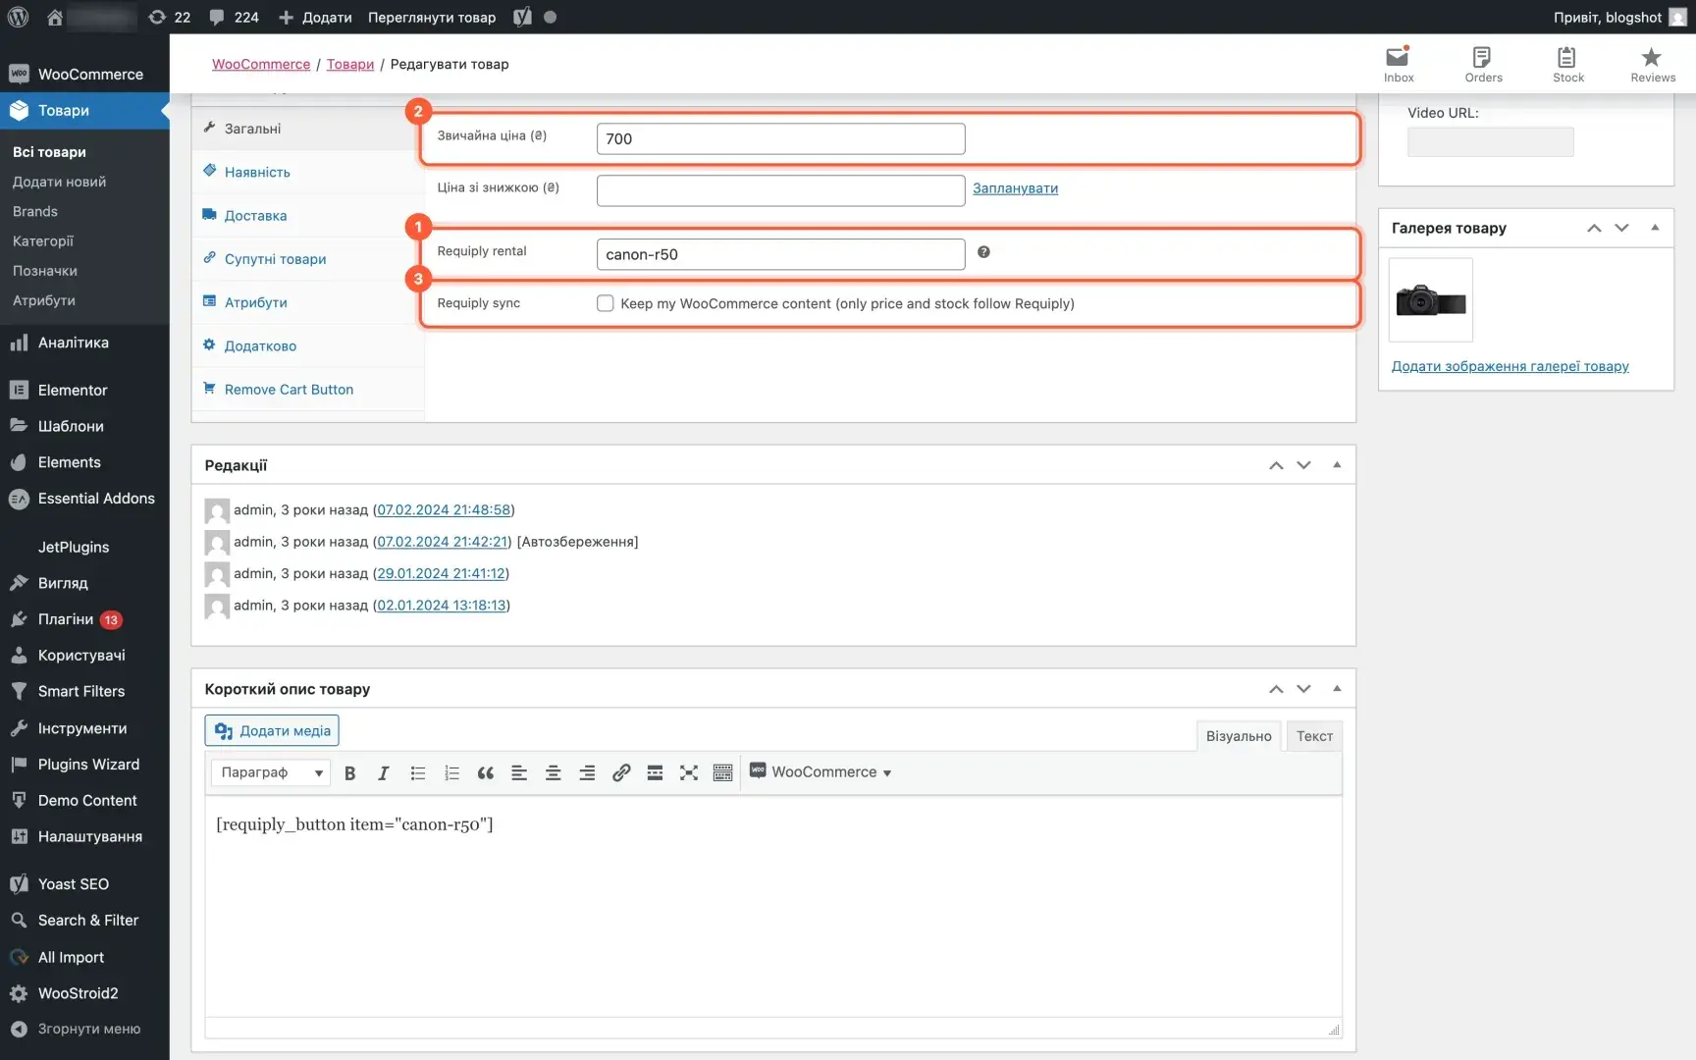This screenshot has width=1696, height=1060.
Task: Click the Звичайна ціна input field
Action: 780,138
